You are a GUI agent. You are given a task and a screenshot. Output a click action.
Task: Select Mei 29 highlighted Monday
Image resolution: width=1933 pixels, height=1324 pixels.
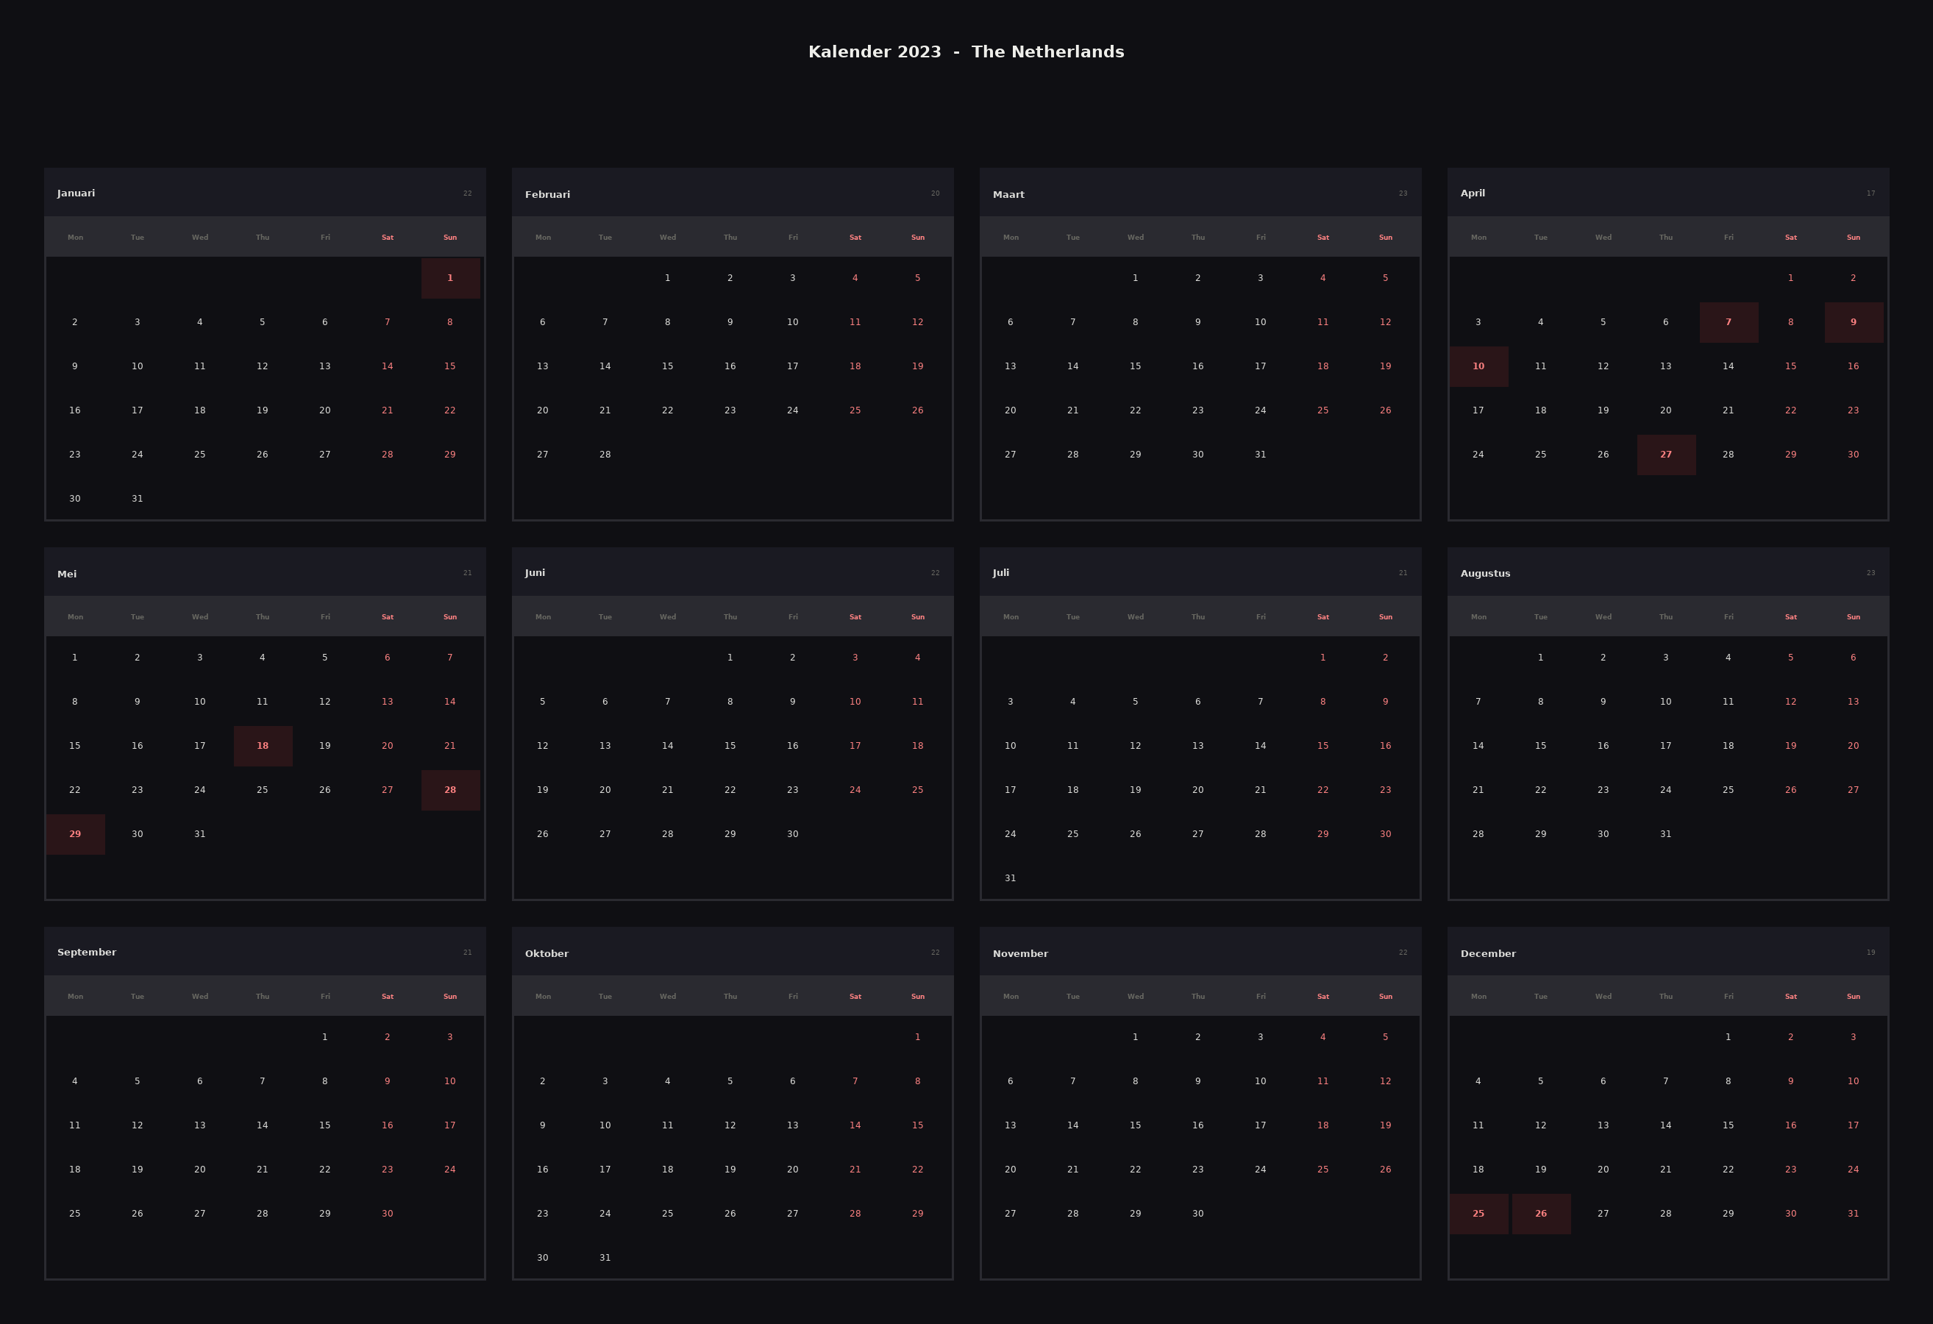pyautogui.click(x=75, y=834)
